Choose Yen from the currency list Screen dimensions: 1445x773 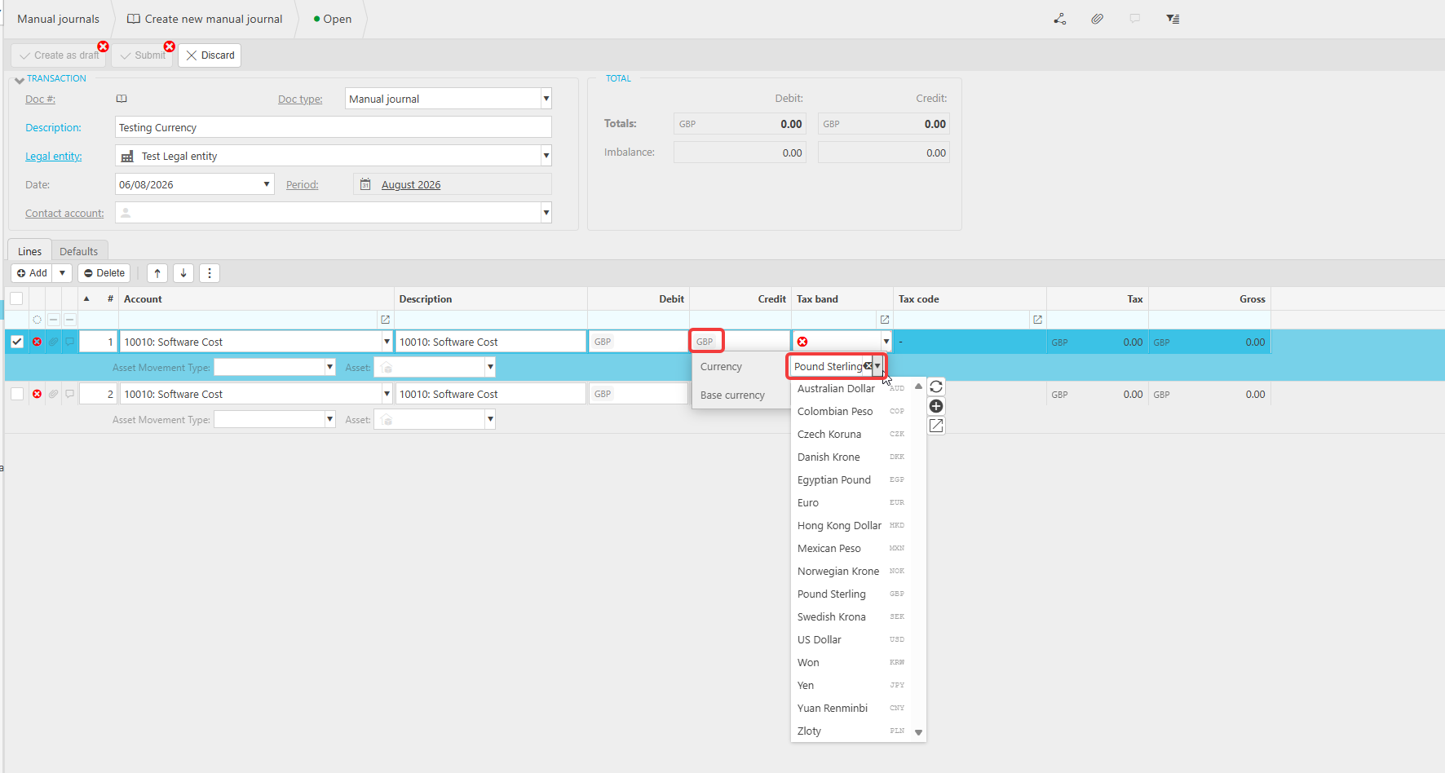[851, 686]
